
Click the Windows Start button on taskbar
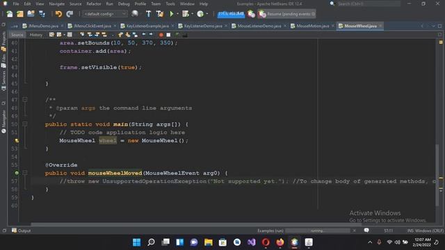click(136, 242)
